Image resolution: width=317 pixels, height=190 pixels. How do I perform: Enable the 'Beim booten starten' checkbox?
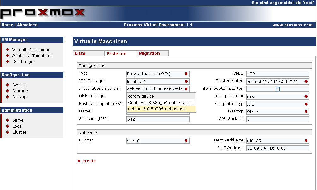pyautogui.click(x=278, y=89)
